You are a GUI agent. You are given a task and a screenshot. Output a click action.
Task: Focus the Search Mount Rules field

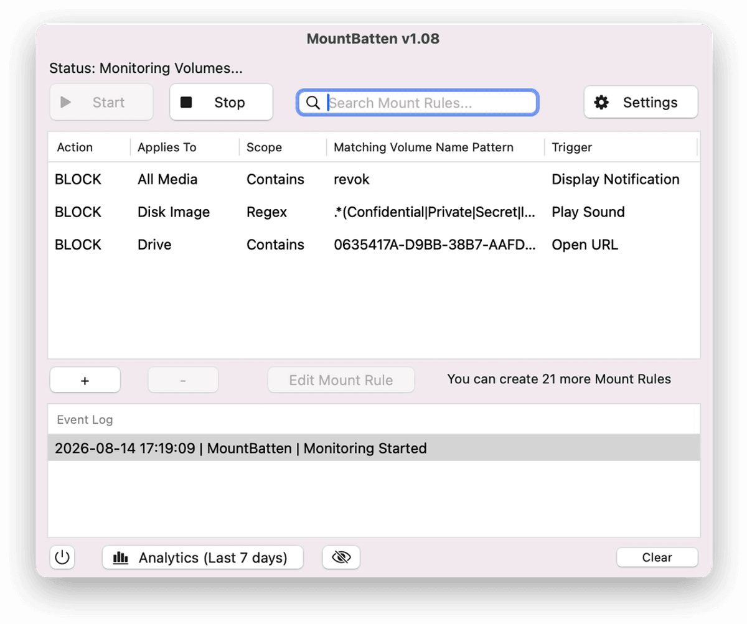point(417,103)
